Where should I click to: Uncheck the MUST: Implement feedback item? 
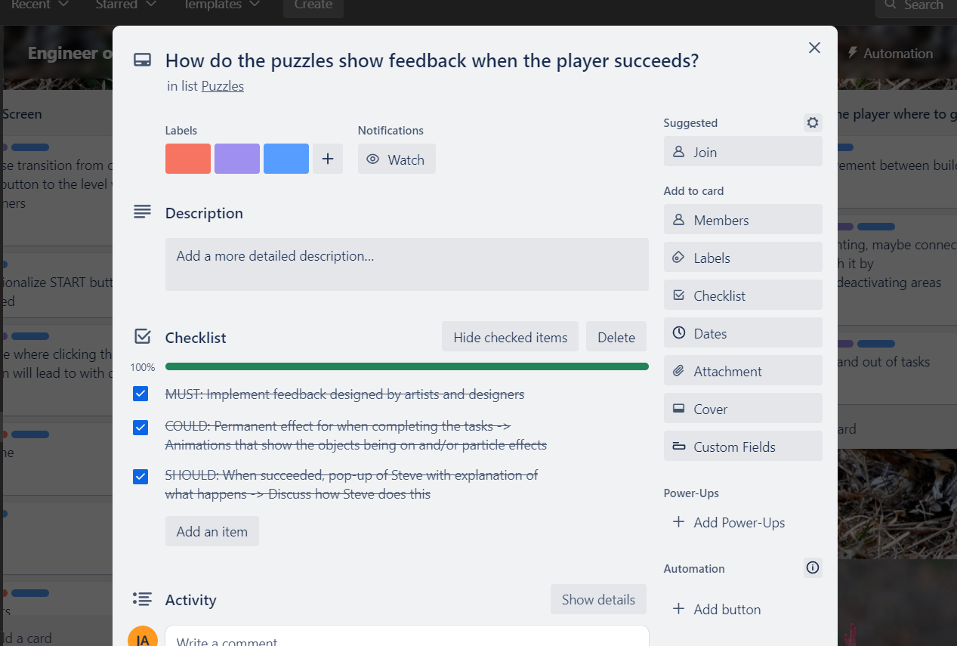point(140,394)
